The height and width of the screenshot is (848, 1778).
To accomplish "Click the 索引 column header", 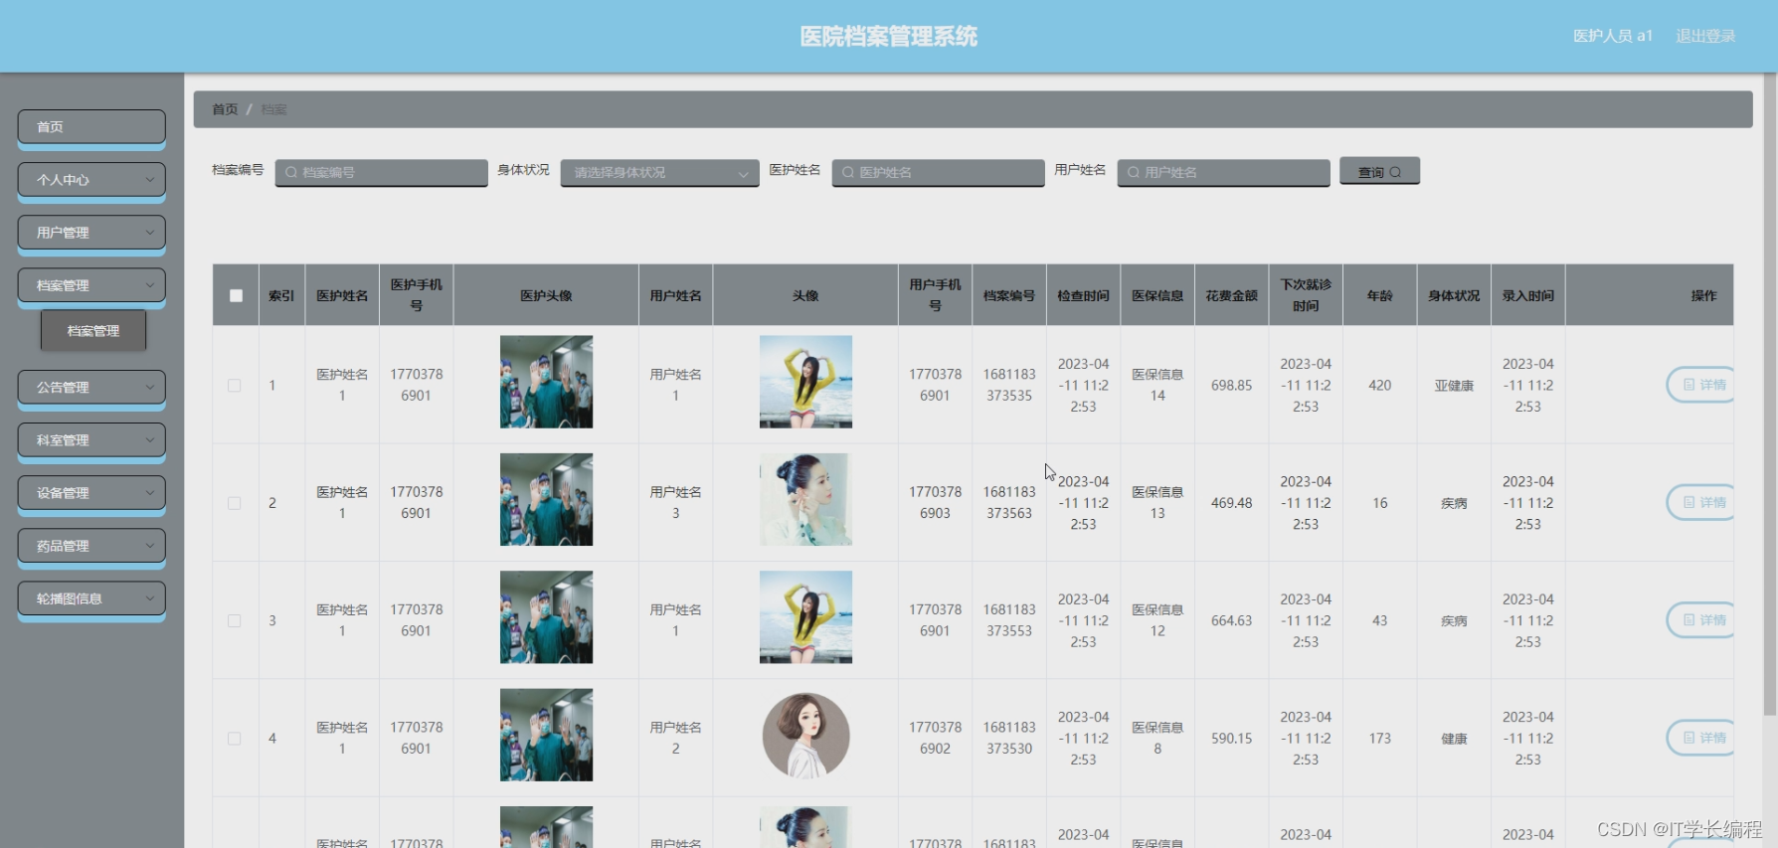I will [281, 296].
